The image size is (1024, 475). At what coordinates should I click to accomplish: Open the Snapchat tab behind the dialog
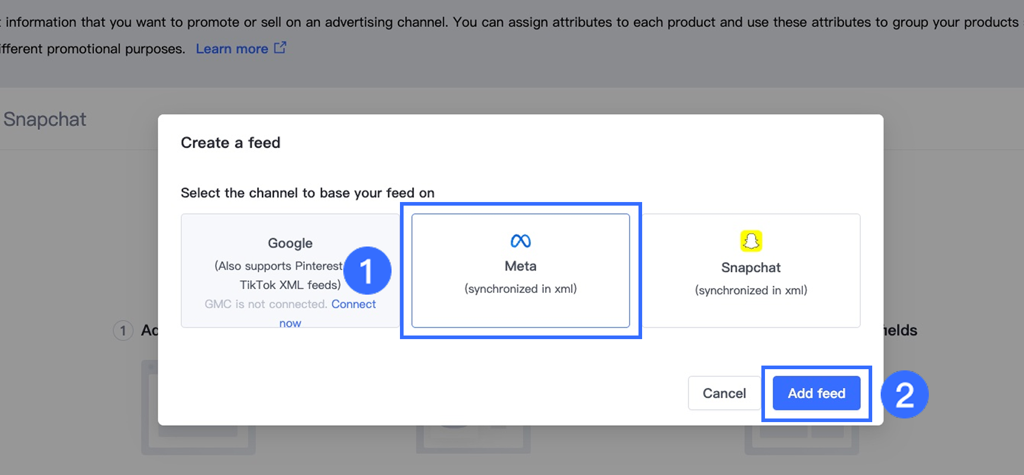click(45, 119)
